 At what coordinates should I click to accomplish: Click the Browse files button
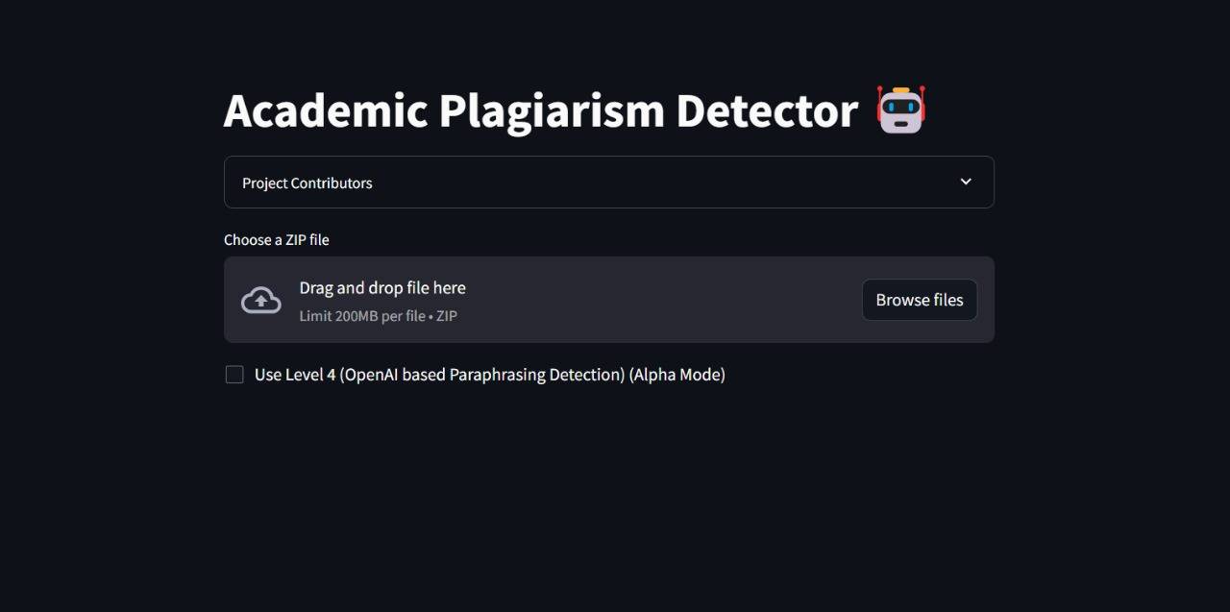[x=920, y=300]
